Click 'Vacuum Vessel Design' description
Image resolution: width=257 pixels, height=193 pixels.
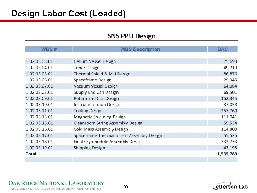pyautogui.click(x=96, y=86)
